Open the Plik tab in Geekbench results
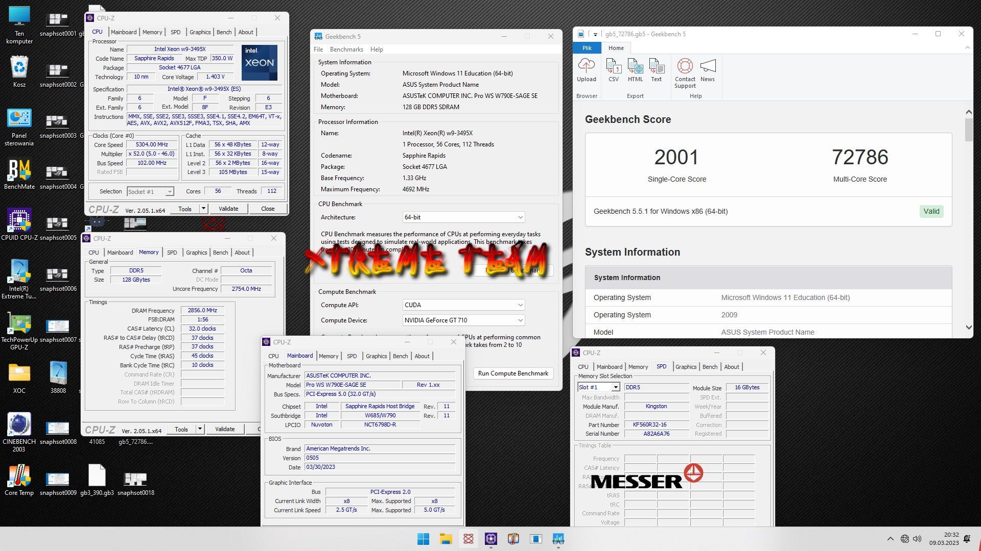 coord(587,48)
